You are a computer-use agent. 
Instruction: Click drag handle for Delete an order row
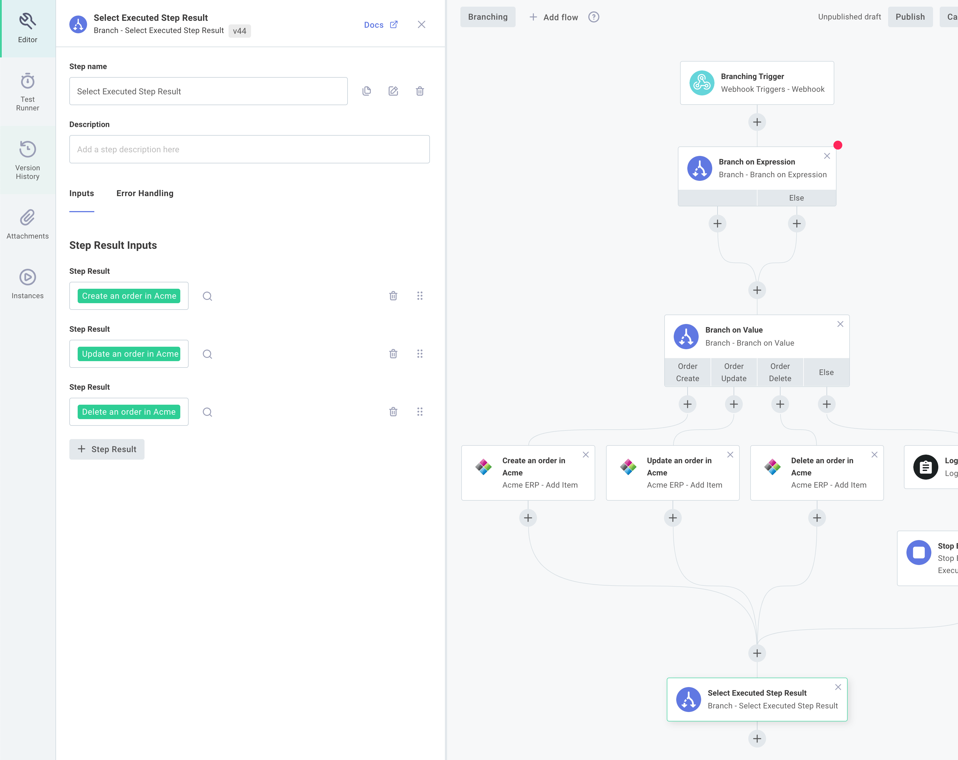pyautogui.click(x=419, y=412)
